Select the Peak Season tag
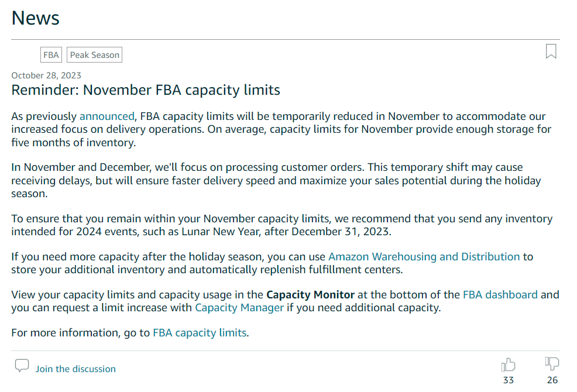577x392 pixels. coord(95,55)
